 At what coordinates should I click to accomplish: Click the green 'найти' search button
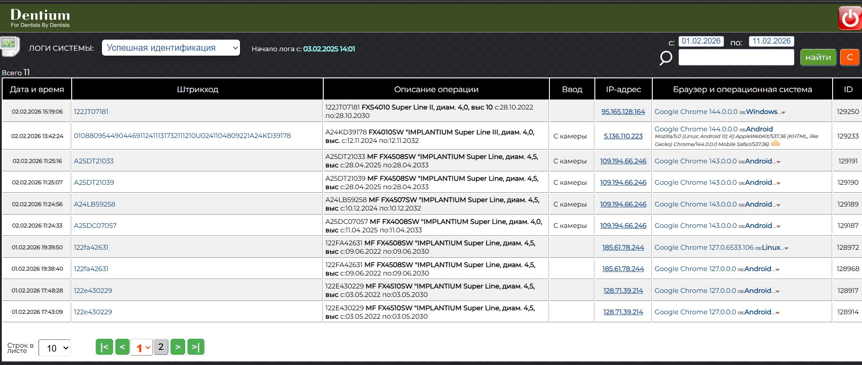(x=818, y=57)
